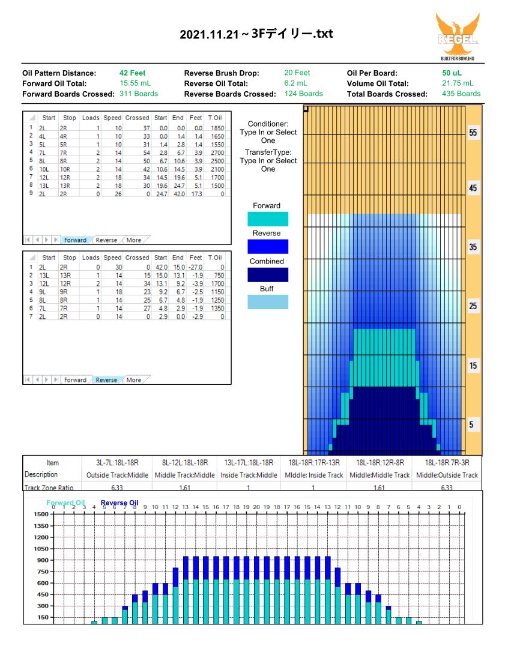Click the Forward cyan color swatch
Image resolution: width=511 pixels, height=661 pixels.
268,219
